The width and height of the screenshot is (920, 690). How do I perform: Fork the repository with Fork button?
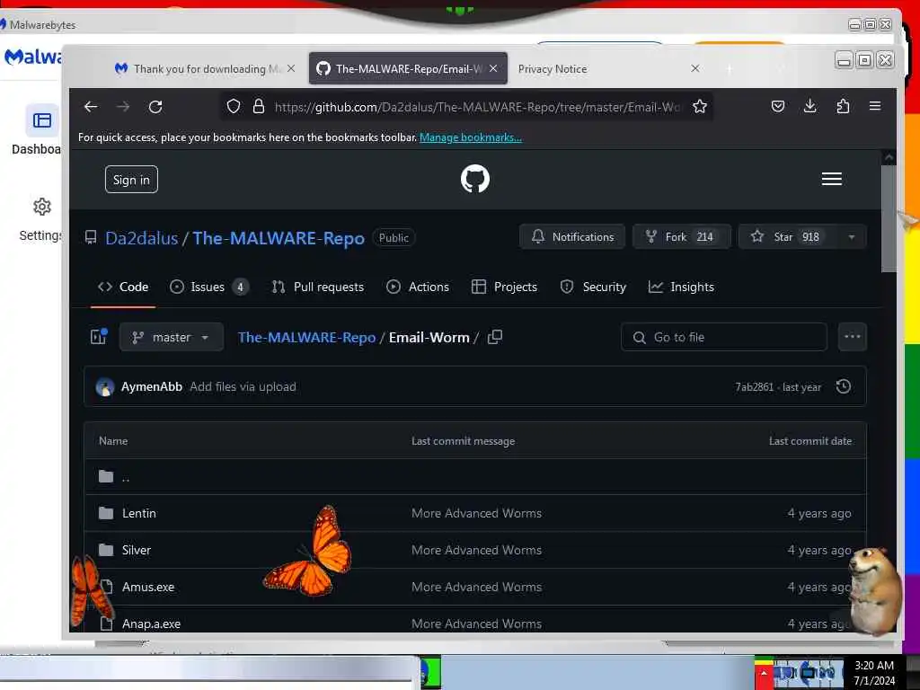click(x=682, y=237)
